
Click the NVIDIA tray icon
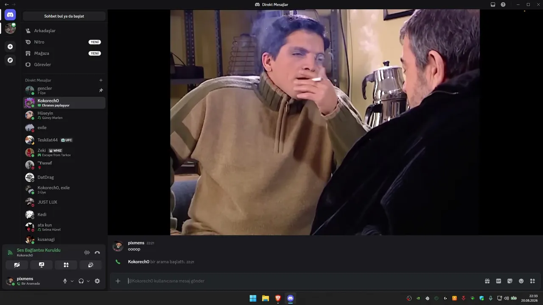[x=418, y=298]
